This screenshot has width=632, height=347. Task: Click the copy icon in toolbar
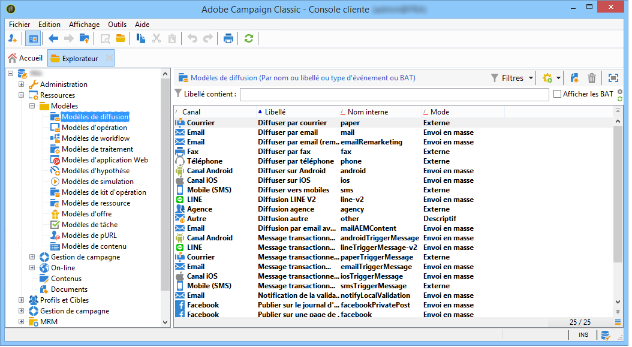(x=140, y=39)
